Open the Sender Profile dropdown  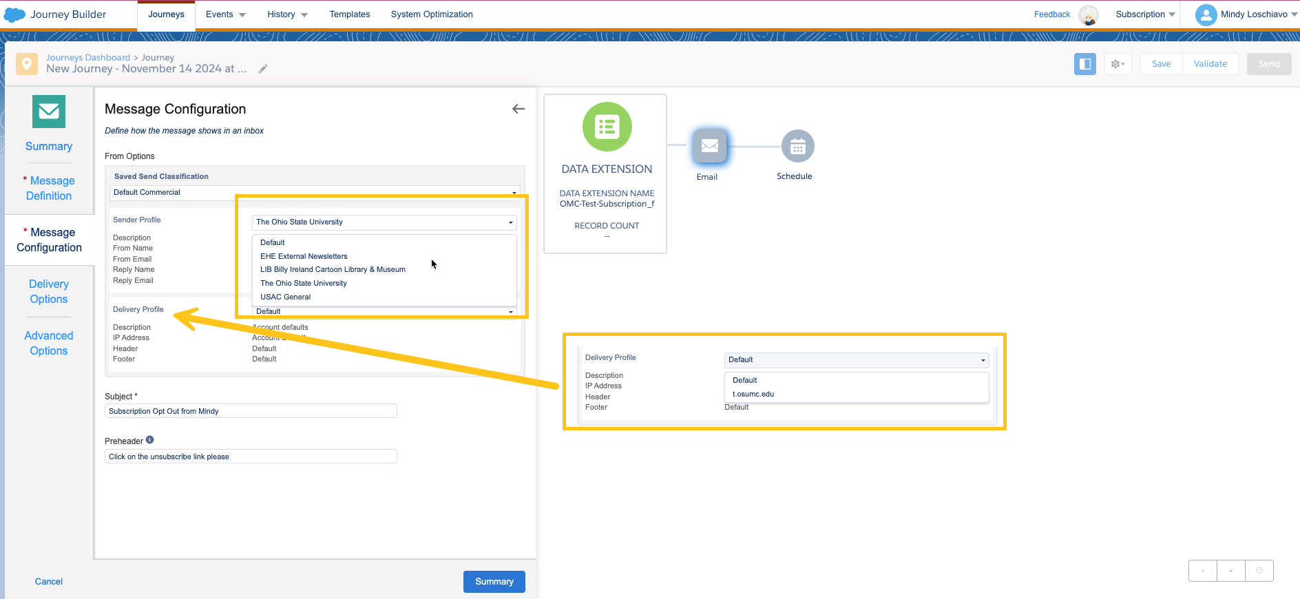pos(384,222)
